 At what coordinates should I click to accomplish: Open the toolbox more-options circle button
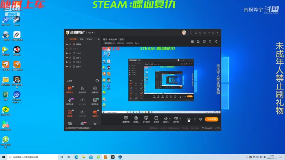click(97, 81)
